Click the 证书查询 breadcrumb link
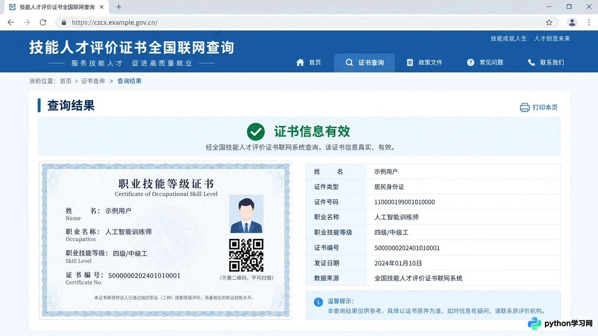The image size is (598, 336). [93, 81]
